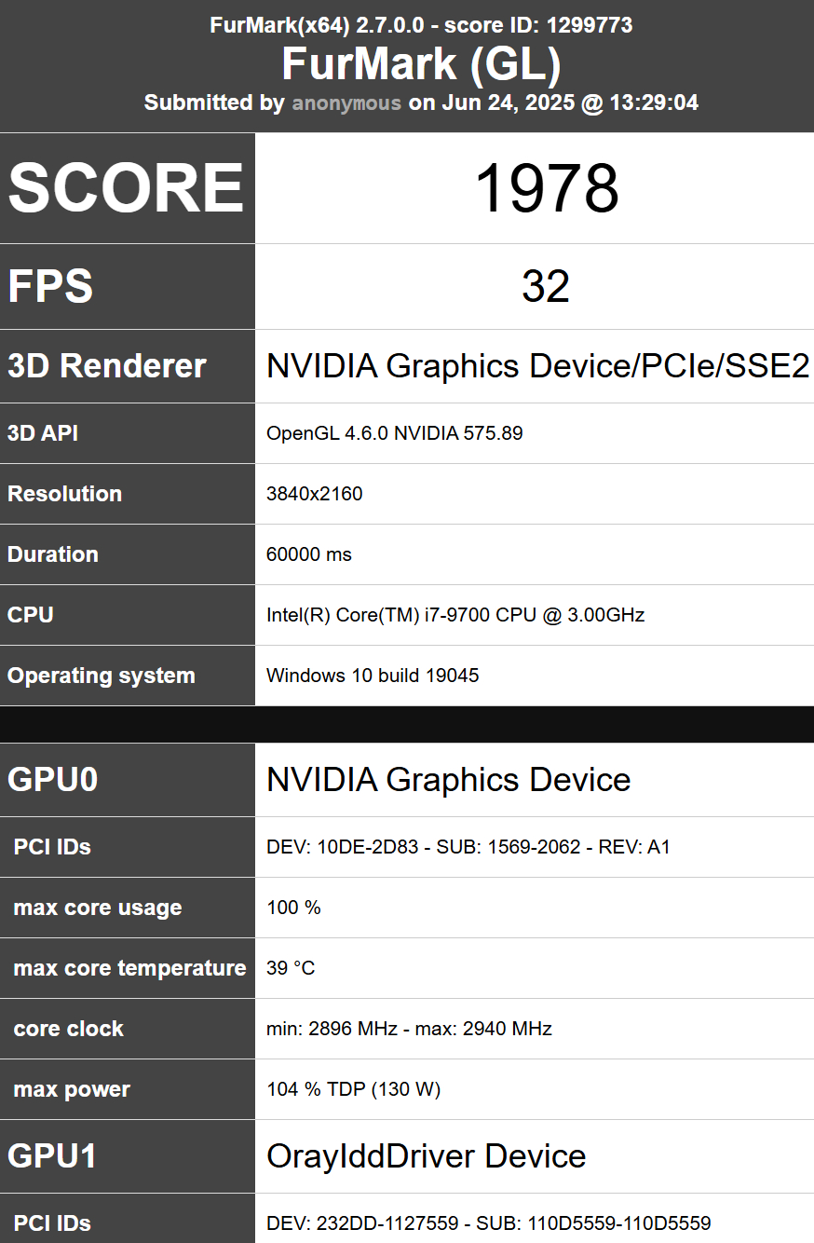The height and width of the screenshot is (1243, 814).
Task: Click the OrayIddDriver Device name
Action: [426, 1156]
